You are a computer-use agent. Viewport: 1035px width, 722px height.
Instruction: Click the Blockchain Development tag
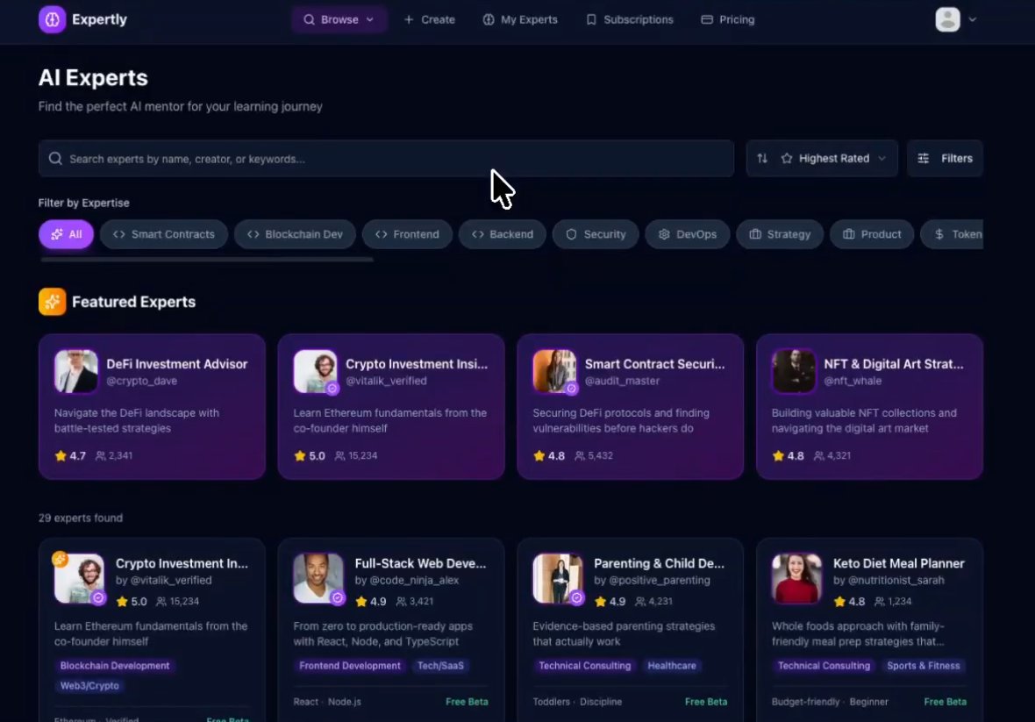point(115,665)
